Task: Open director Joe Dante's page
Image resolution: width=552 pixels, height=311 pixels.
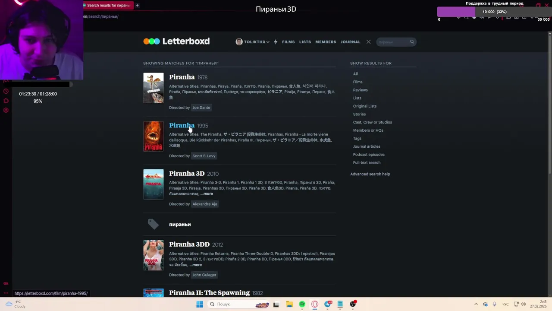Action: coord(201,108)
